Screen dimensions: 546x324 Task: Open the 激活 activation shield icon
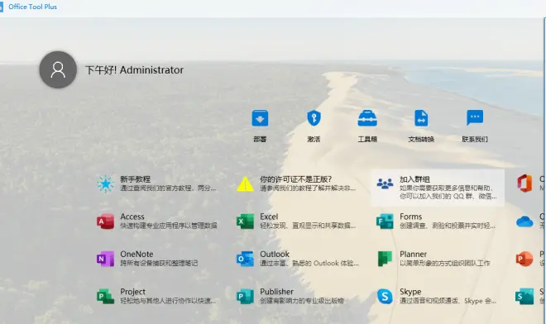click(x=314, y=118)
